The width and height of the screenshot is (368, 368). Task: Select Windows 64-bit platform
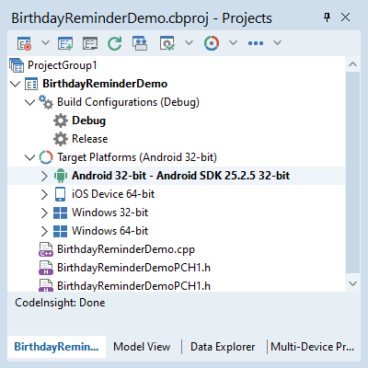pyautogui.click(x=109, y=231)
